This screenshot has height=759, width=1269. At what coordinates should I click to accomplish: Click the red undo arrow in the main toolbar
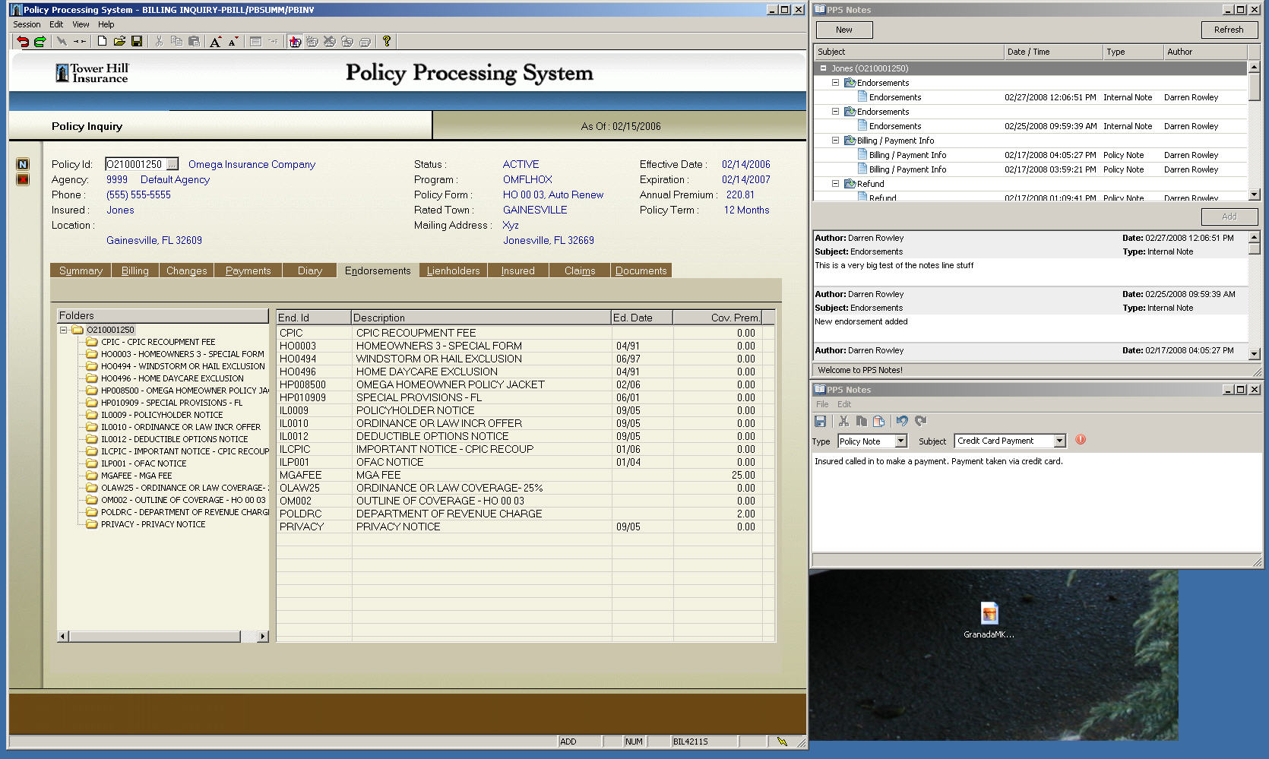[23, 42]
